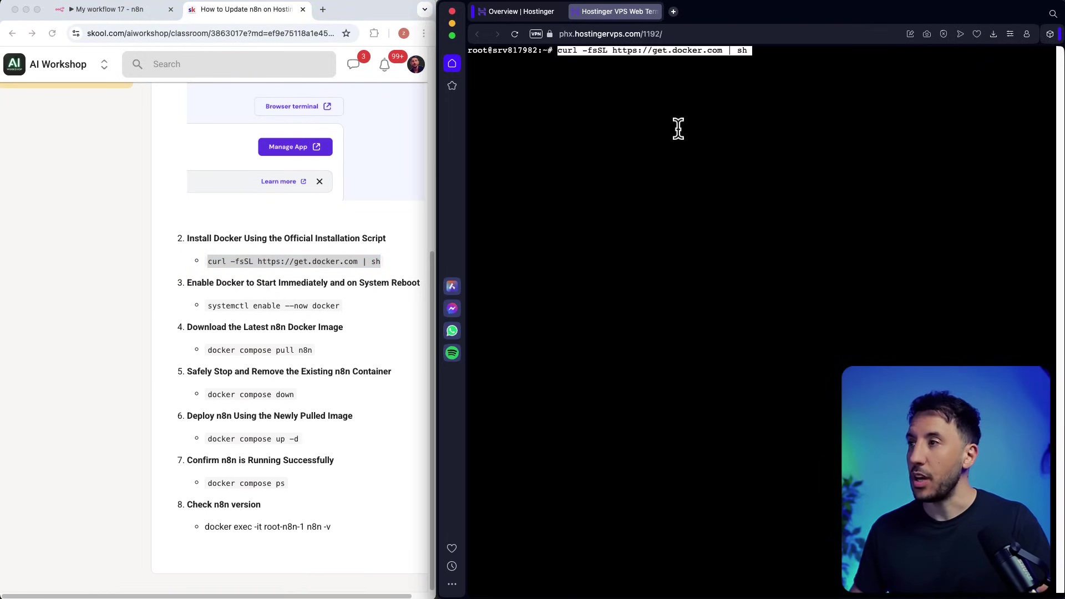Expand the AI Workshop community switcher

104,64
